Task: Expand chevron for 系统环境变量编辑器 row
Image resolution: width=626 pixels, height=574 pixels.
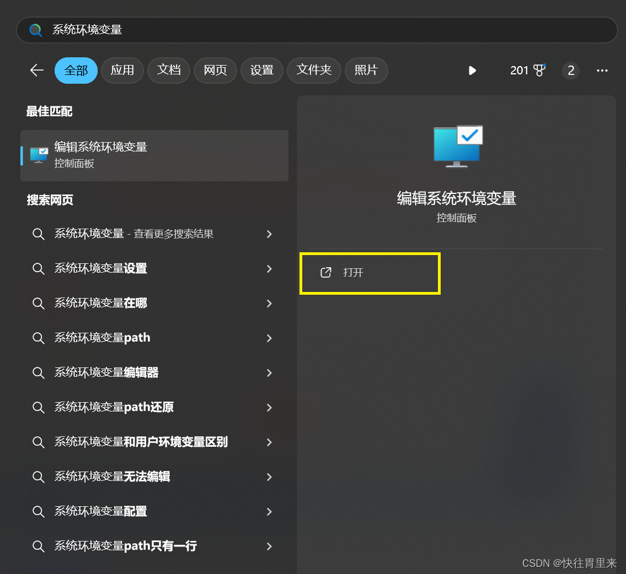Action: tap(270, 373)
